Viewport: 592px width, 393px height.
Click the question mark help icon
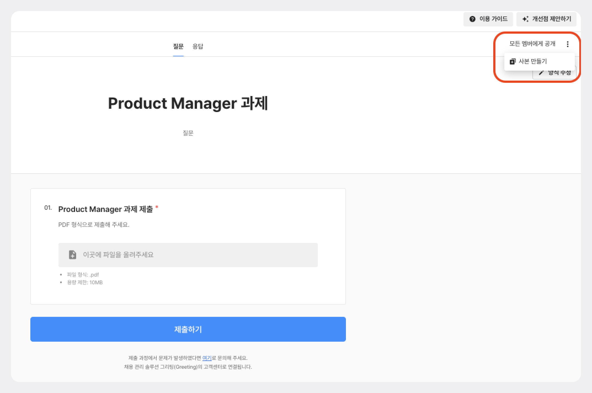pyautogui.click(x=472, y=19)
